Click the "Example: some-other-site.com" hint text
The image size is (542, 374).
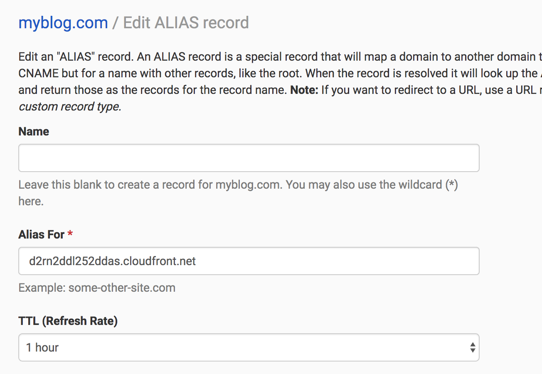(x=97, y=288)
